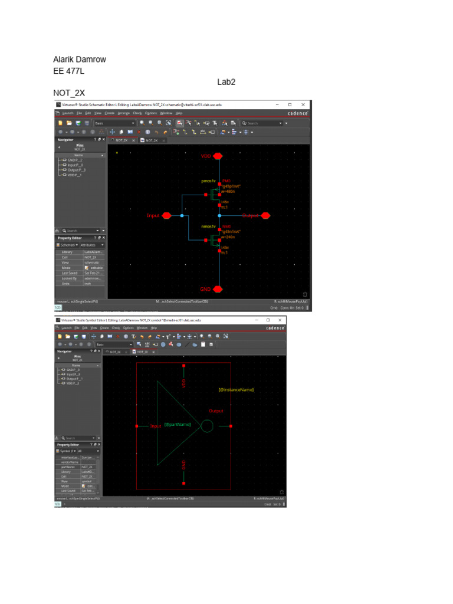Click the Redo arrow in Schematic Editor toolbar
Viewport: 453px width, 604px height.
click(165, 132)
